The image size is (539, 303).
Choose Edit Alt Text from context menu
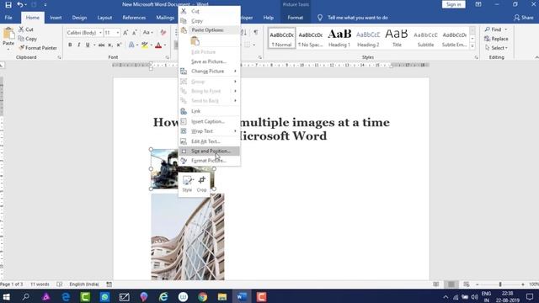pyautogui.click(x=210, y=141)
